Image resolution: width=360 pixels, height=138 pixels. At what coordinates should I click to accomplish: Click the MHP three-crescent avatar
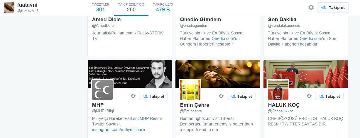102,90
